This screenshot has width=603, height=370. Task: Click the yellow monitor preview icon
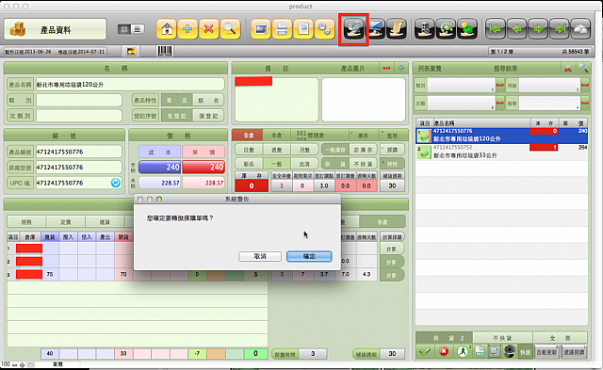click(x=261, y=29)
